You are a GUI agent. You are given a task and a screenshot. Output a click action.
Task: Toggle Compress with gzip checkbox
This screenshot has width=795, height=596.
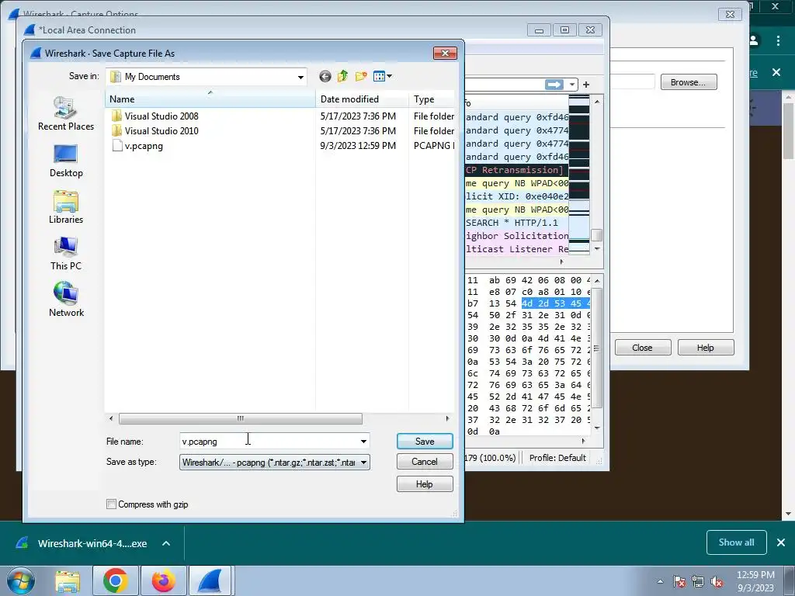[x=111, y=504]
